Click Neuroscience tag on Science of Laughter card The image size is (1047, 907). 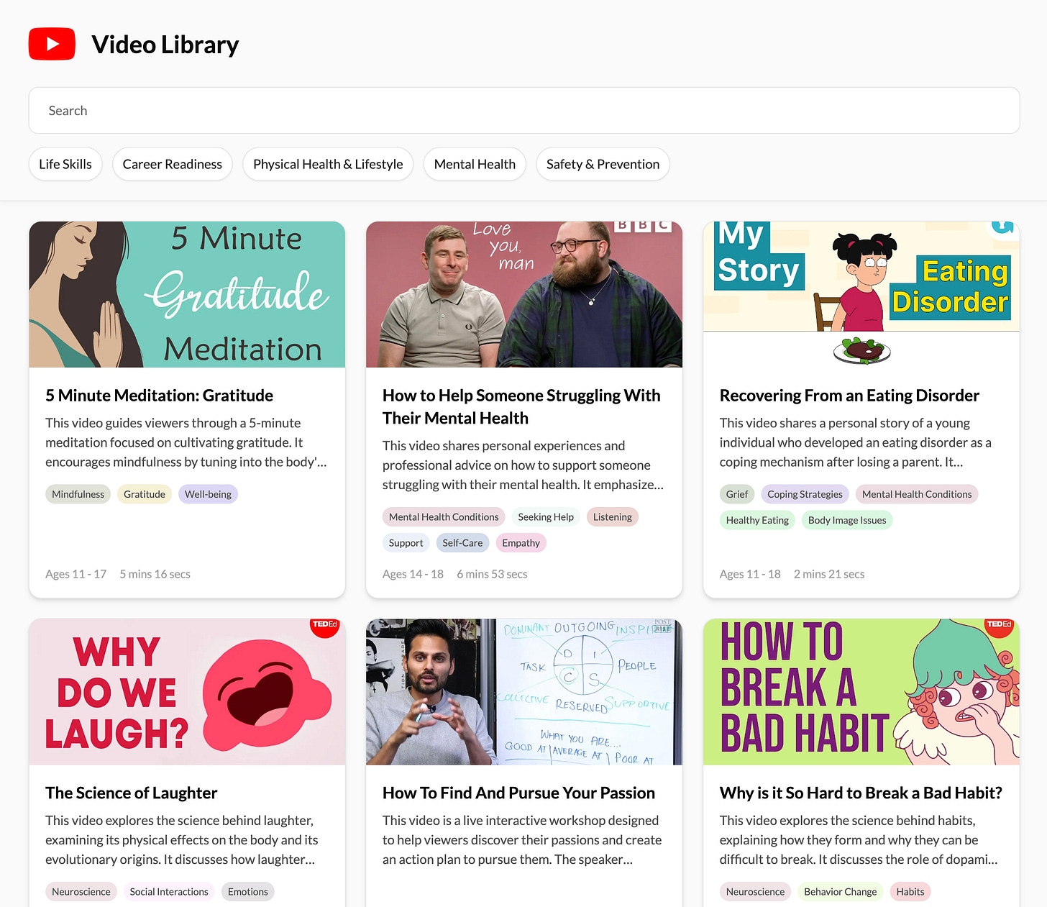pyautogui.click(x=81, y=892)
